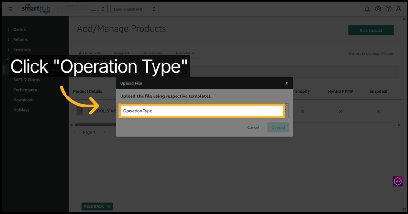
Task: Dismiss the Feedback tag with X
Action: [109, 206]
